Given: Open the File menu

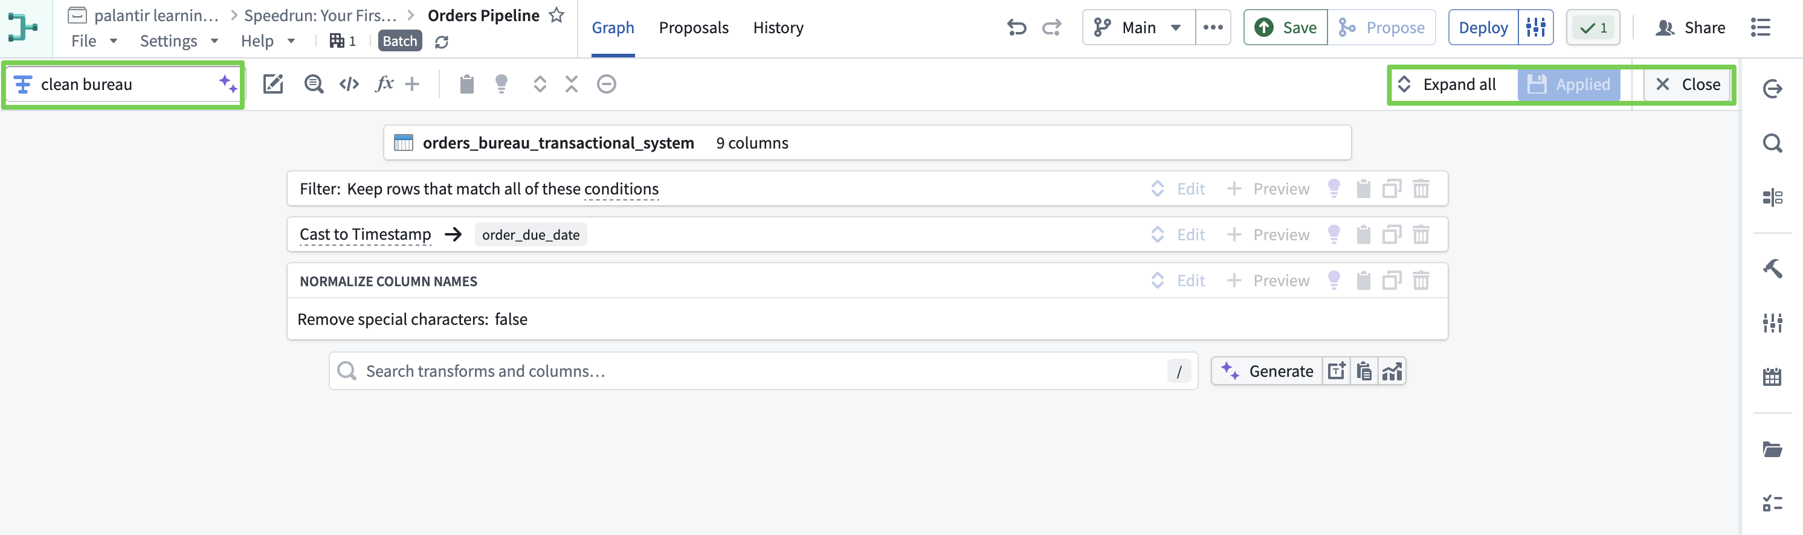Looking at the screenshot, I should pos(94,41).
